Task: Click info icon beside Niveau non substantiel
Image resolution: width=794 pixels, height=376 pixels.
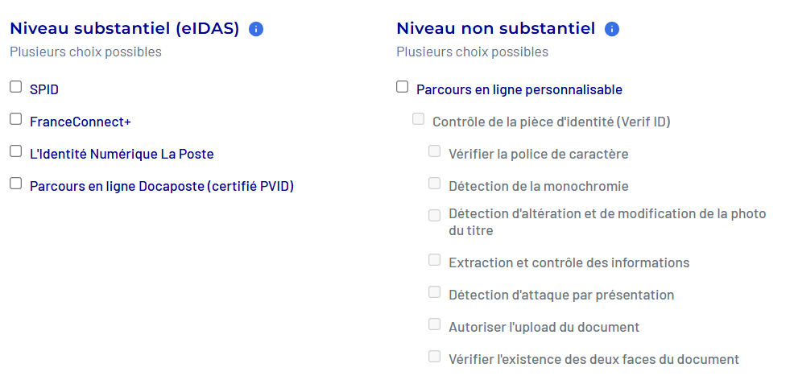Action: (612, 30)
